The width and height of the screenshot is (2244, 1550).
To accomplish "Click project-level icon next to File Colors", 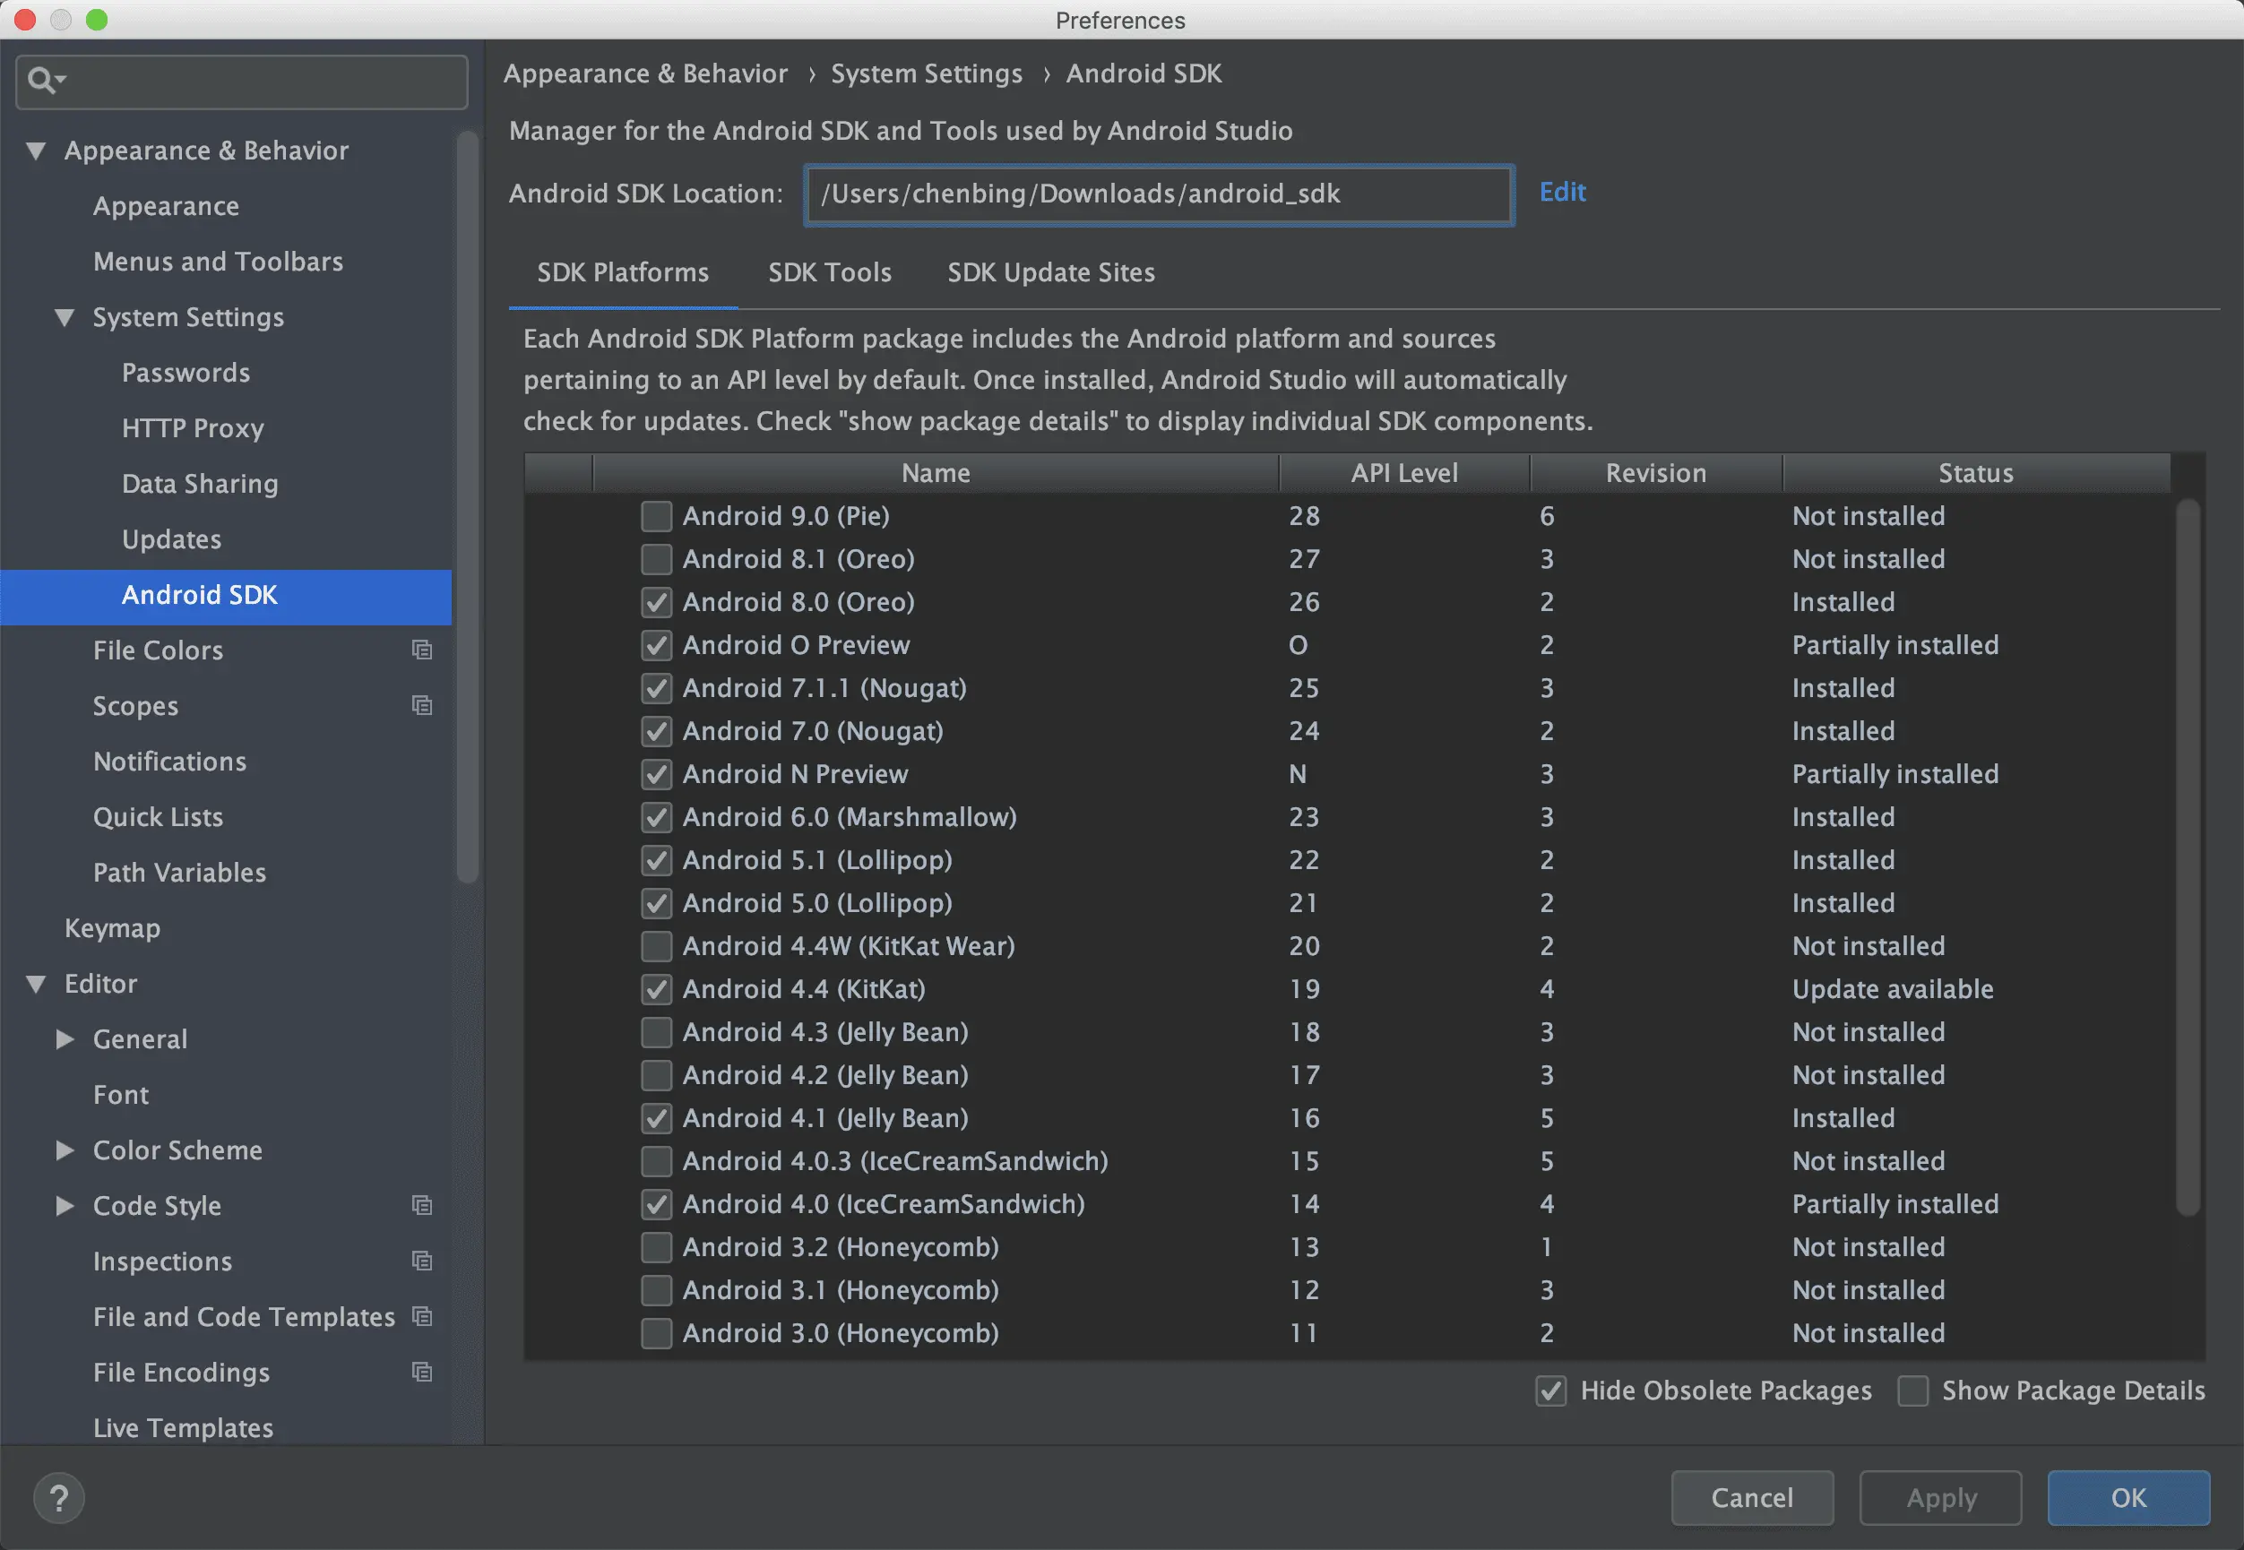I will coord(421,650).
